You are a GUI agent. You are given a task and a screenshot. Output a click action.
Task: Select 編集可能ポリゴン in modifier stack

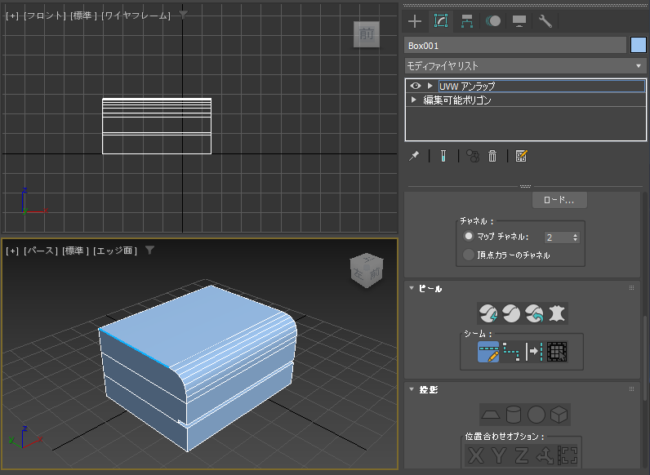coord(456,100)
